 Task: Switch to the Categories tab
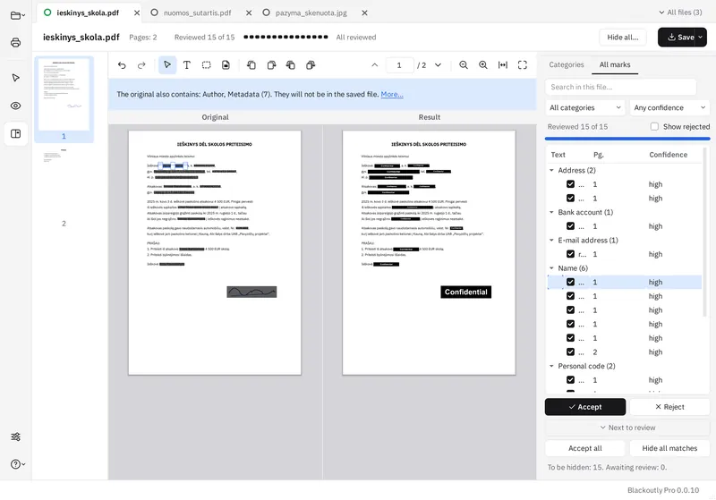coord(567,64)
